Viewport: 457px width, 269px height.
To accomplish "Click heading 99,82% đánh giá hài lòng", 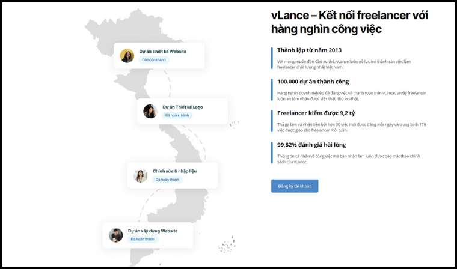I will (x=311, y=145).
